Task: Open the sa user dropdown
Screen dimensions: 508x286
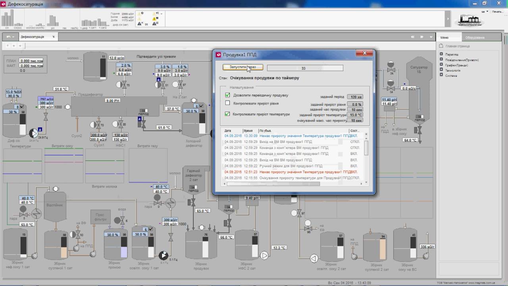Action: pyautogui.click(x=484, y=12)
